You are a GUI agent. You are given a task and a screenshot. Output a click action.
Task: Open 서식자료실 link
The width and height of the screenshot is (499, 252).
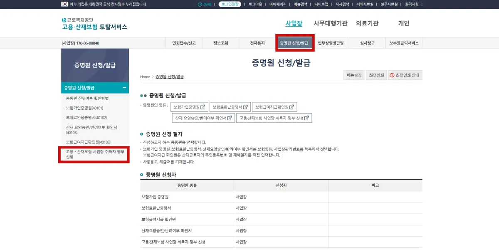[x=365, y=4]
